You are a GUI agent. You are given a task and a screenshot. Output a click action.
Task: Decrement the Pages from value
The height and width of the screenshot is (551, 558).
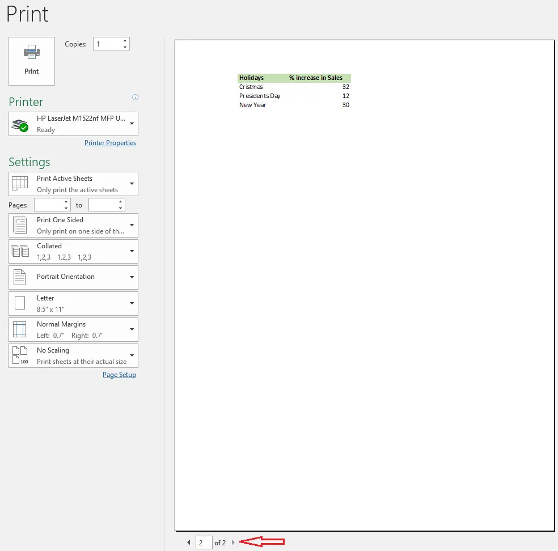(66, 208)
